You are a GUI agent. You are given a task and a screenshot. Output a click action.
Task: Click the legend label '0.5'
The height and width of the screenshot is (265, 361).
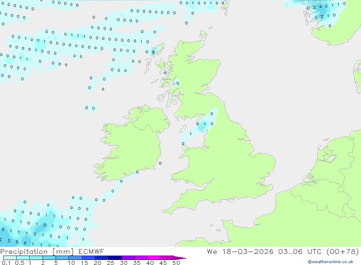click(19, 263)
